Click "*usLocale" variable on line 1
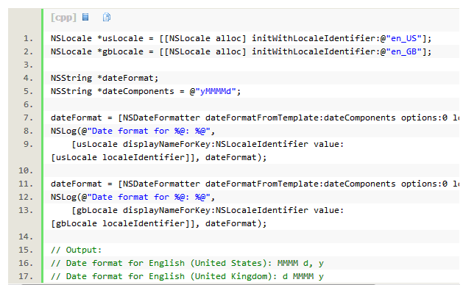Image resolution: width=463 pixels, height=285 pixels. 120,38
